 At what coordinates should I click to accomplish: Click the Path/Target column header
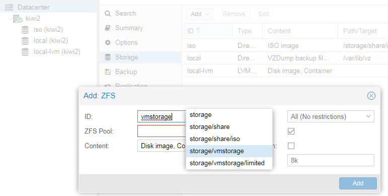pyautogui.click(x=363, y=31)
